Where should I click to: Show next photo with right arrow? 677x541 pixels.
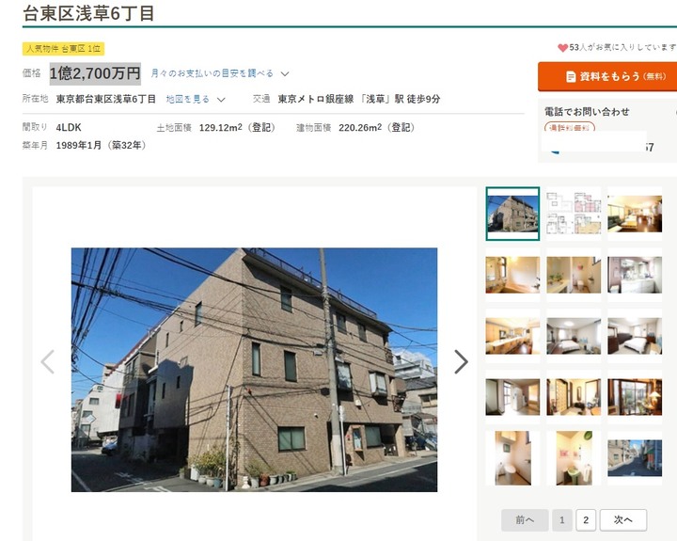[x=461, y=361]
